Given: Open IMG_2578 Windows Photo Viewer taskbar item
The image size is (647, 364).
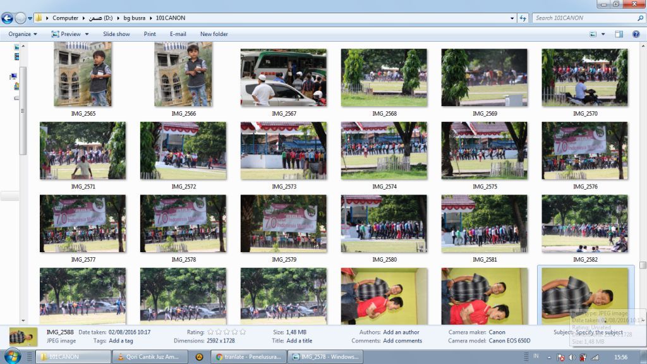Looking at the screenshot, I should [x=325, y=357].
